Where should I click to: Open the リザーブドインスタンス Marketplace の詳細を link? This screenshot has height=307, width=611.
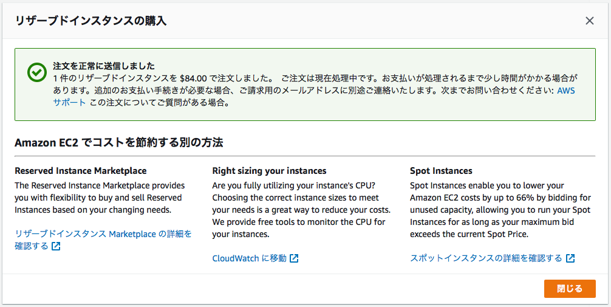[x=103, y=234]
